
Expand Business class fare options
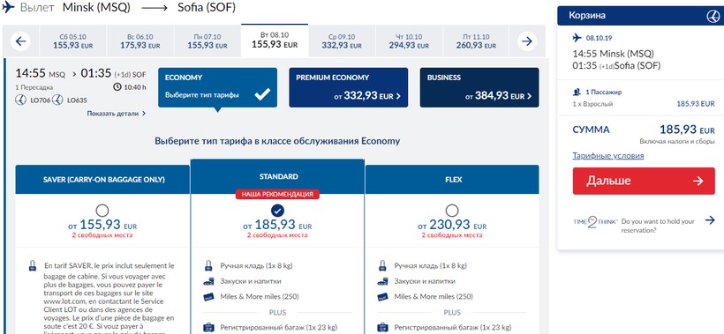click(x=479, y=87)
